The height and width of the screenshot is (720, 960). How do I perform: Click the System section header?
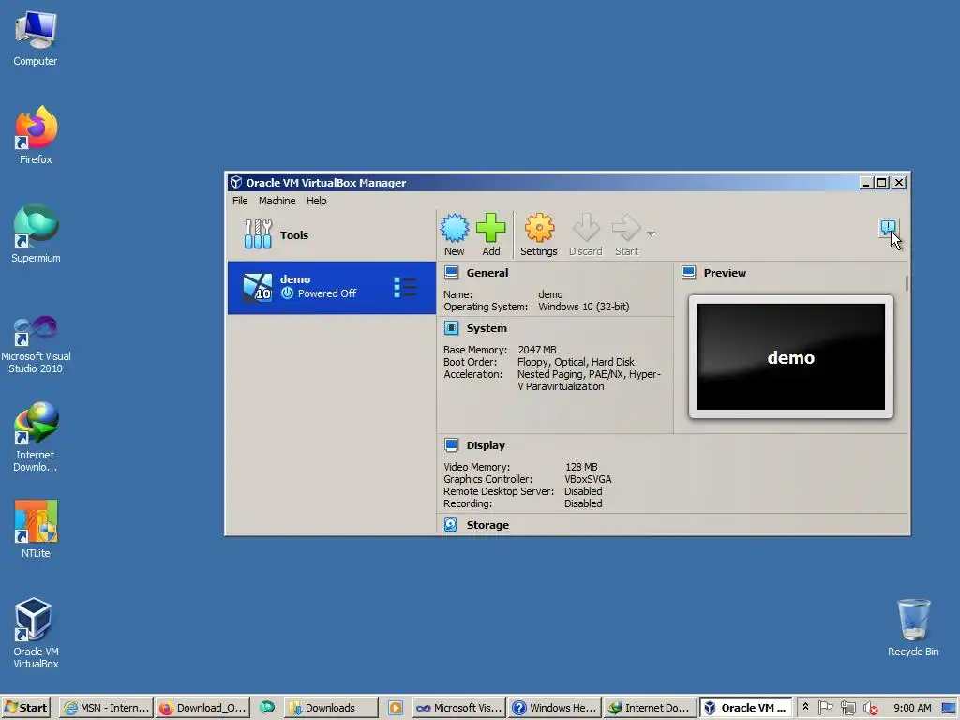tap(487, 328)
